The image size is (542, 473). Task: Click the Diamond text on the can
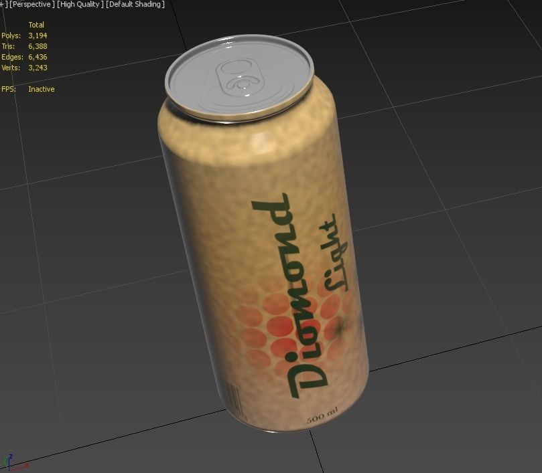pos(289,295)
